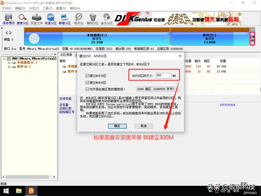This screenshot has height=196, width=261.
Task: Select the Software D: partition block
Action: tap(210, 37)
